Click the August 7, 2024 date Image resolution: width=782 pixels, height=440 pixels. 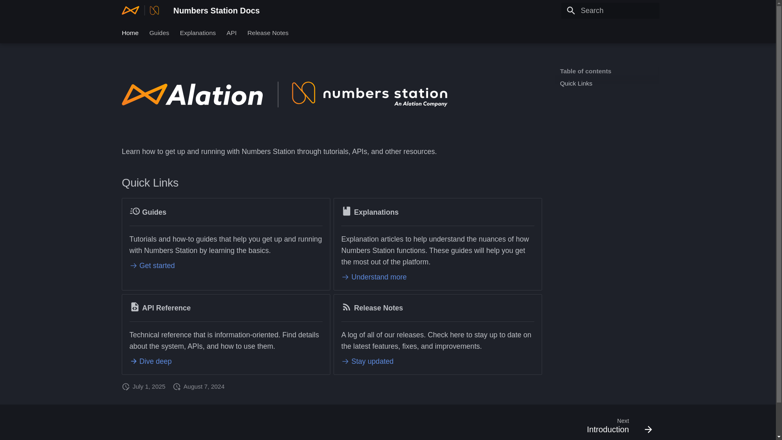click(x=204, y=387)
